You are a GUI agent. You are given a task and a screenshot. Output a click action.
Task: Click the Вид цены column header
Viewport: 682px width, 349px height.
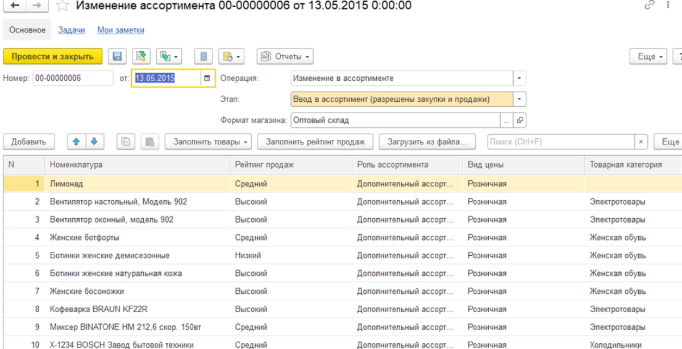[523, 165]
